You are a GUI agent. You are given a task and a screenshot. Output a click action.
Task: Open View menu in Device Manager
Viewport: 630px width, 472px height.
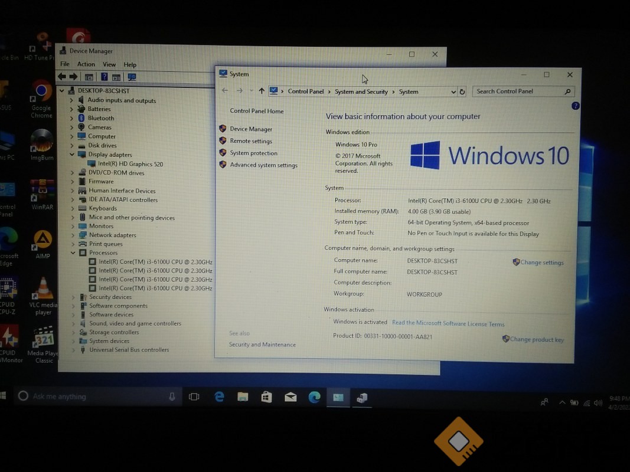click(x=109, y=64)
